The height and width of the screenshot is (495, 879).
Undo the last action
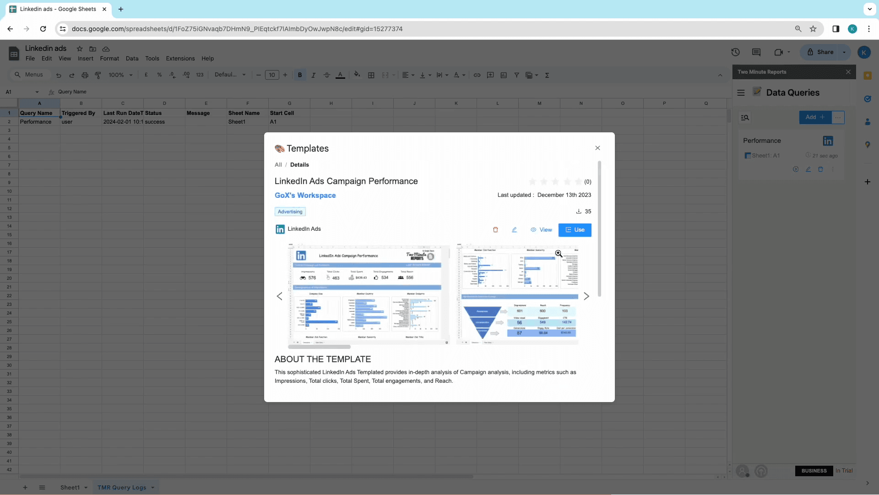pyautogui.click(x=59, y=75)
